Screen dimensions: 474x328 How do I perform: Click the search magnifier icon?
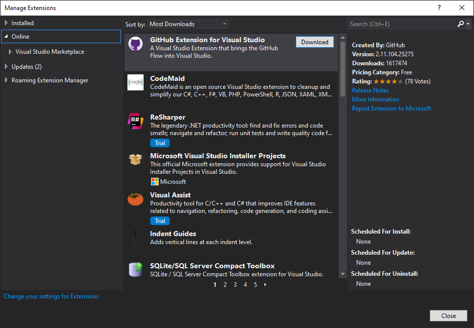tap(460, 24)
